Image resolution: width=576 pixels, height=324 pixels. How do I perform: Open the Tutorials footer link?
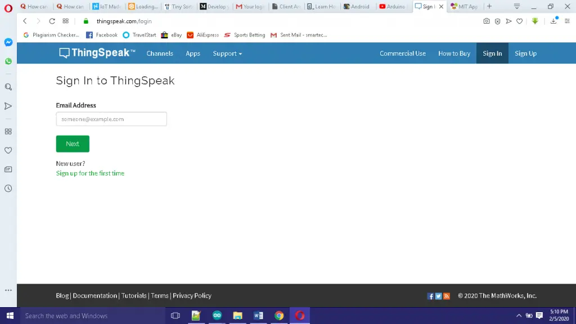(x=134, y=296)
